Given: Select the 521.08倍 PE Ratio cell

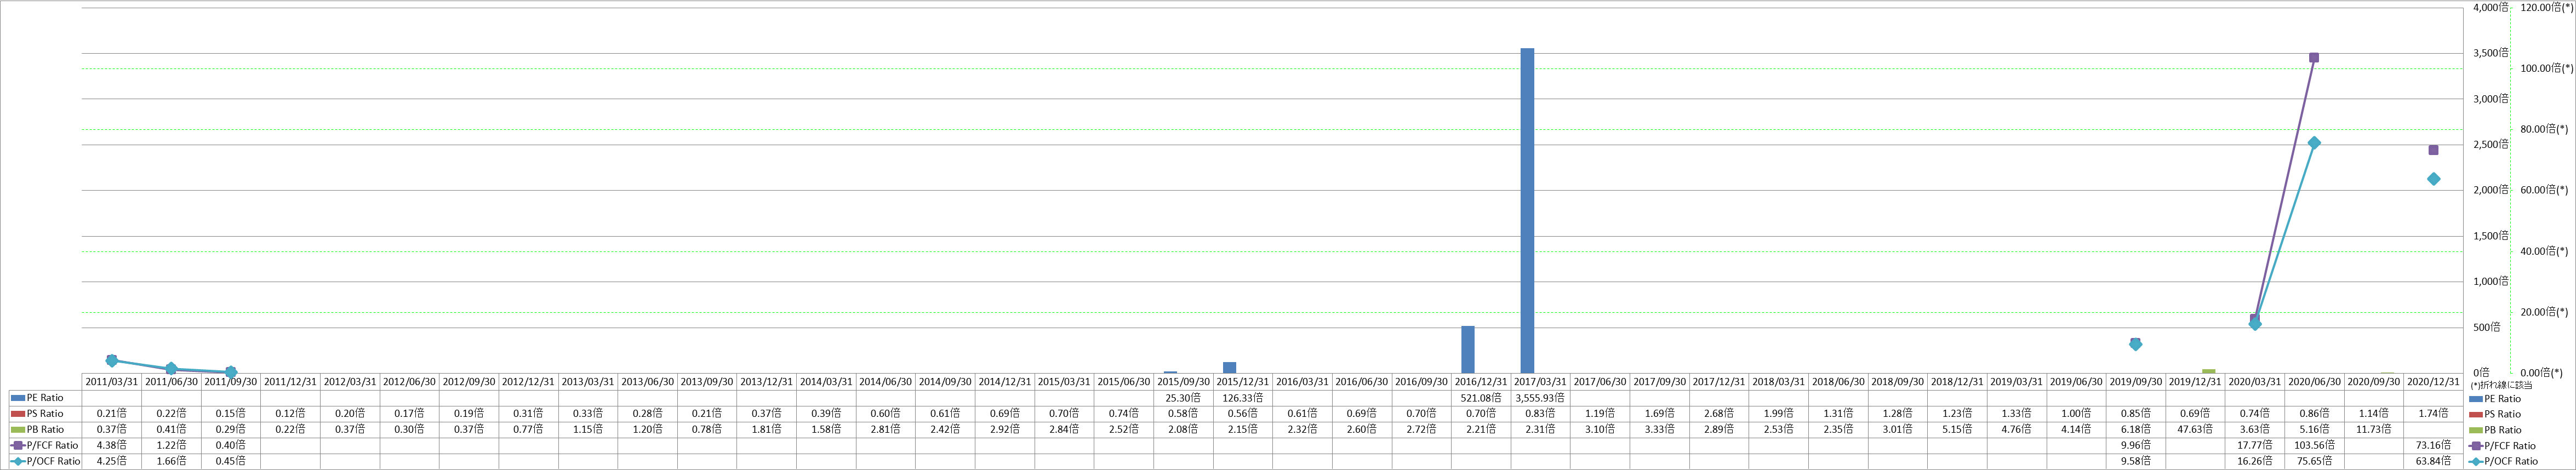Looking at the screenshot, I should point(1481,398).
